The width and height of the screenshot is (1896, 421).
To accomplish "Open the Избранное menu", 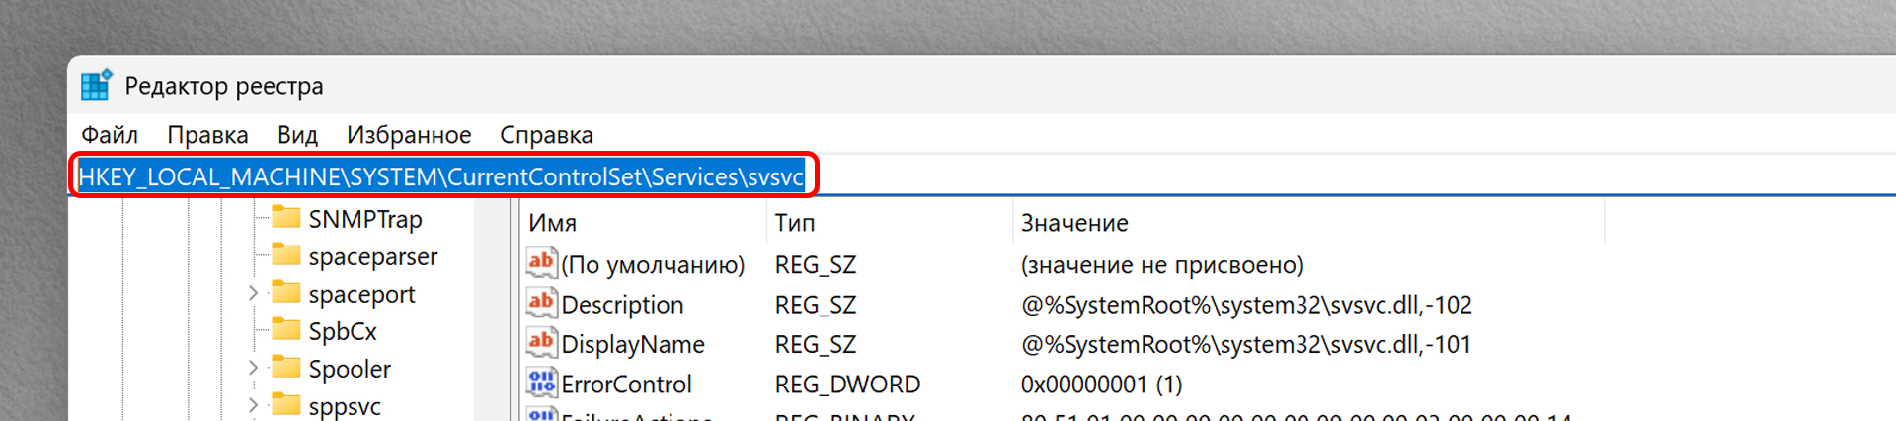I will (x=409, y=135).
